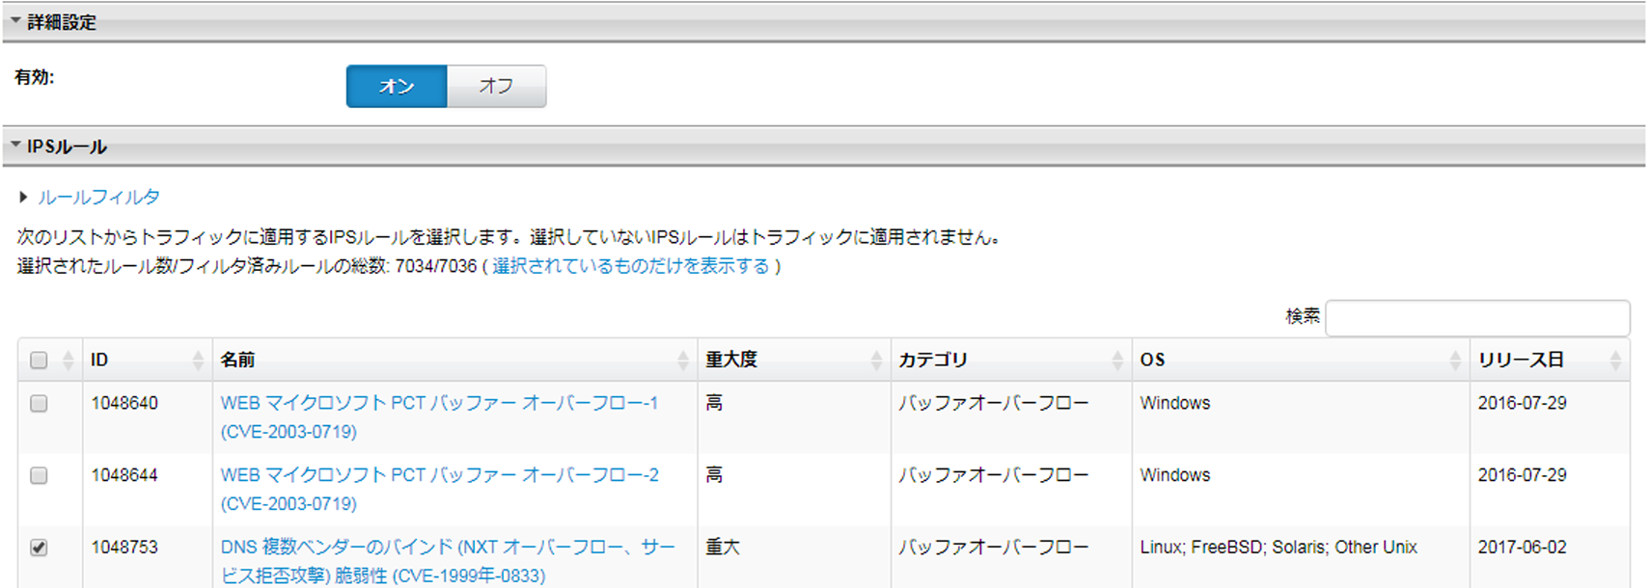Uncheck the box for rule 1048753
Image resolution: width=1650 pixels, height=588 pixels.
pos(39,548)
